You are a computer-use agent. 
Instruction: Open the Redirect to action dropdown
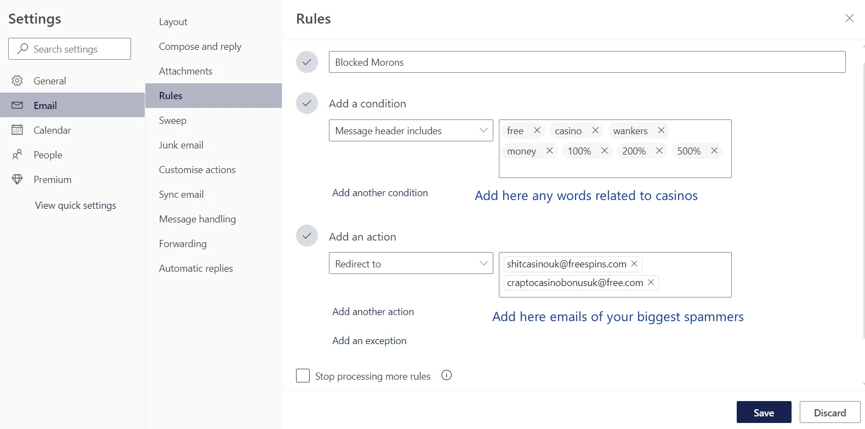coord(411,263)
